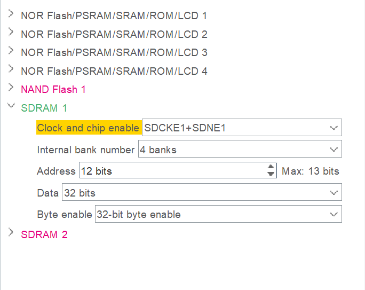The image size is (365, 290).
Task: Increase Address bits with up arrow
Action: [x=271, y=168]
